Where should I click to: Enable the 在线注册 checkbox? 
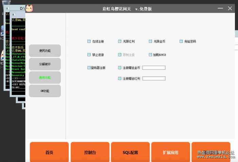click(89, 41)
